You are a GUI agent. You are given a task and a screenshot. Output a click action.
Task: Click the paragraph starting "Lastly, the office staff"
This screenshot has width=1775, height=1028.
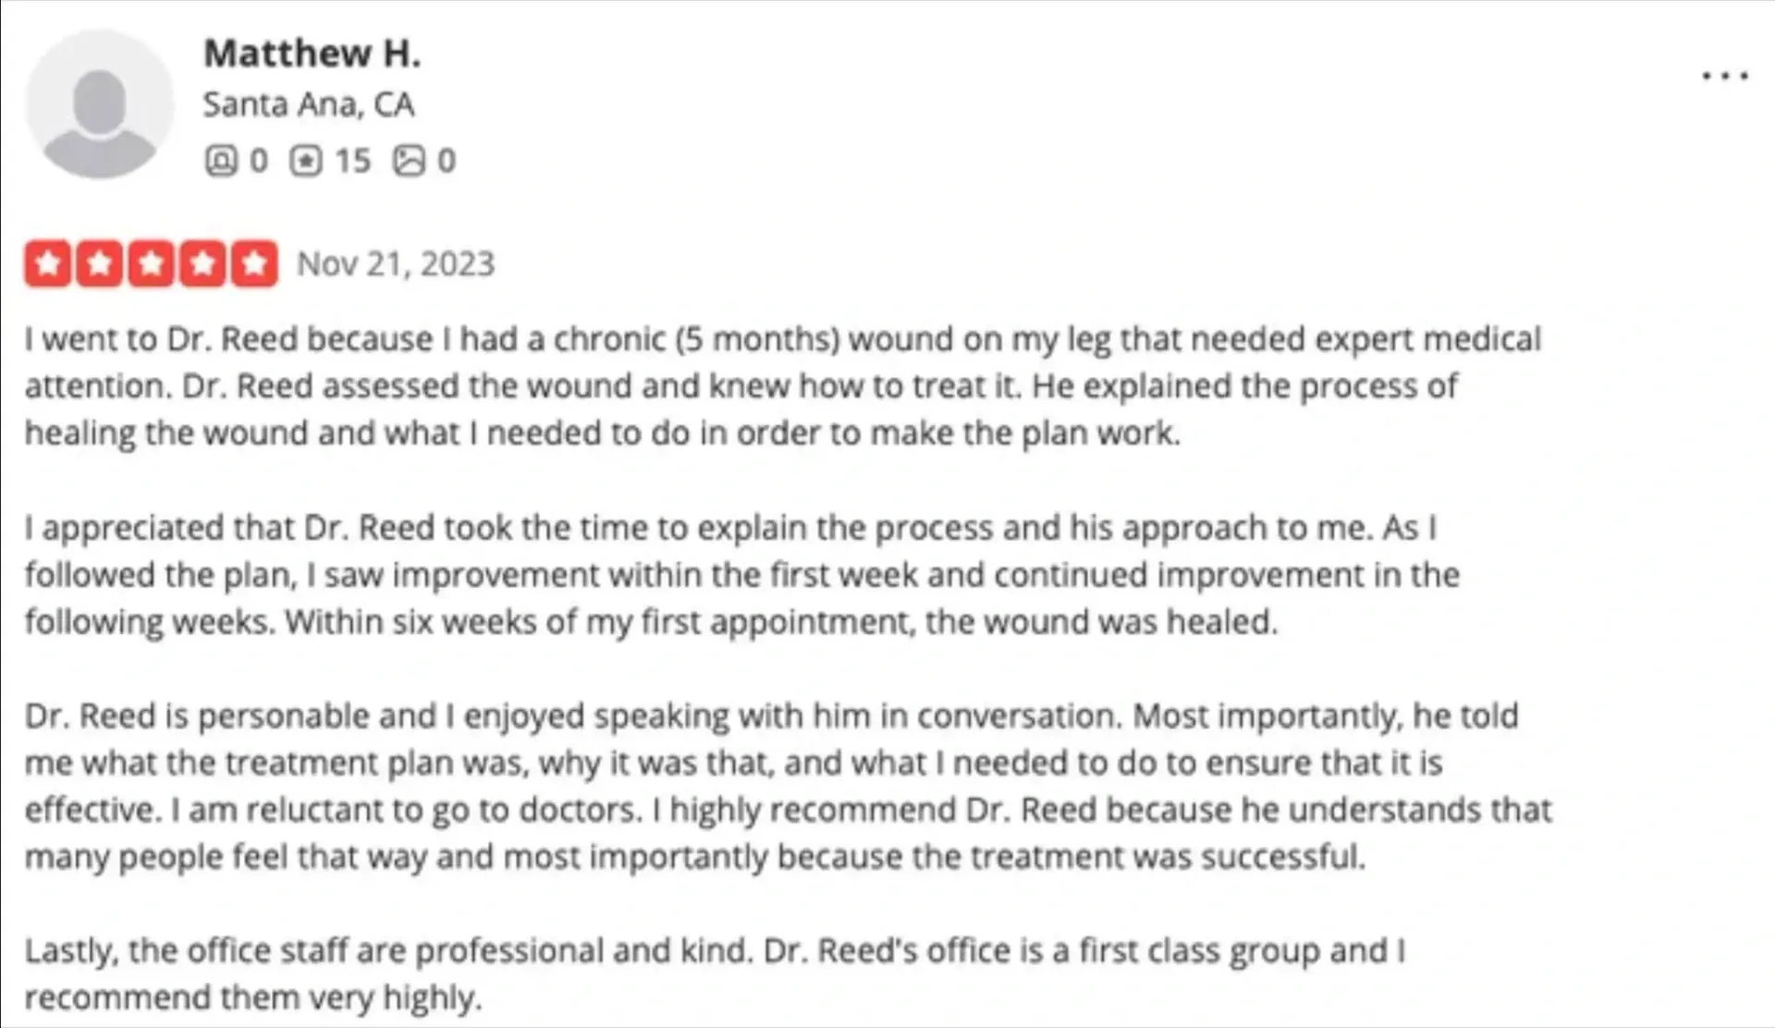[712, 973]
